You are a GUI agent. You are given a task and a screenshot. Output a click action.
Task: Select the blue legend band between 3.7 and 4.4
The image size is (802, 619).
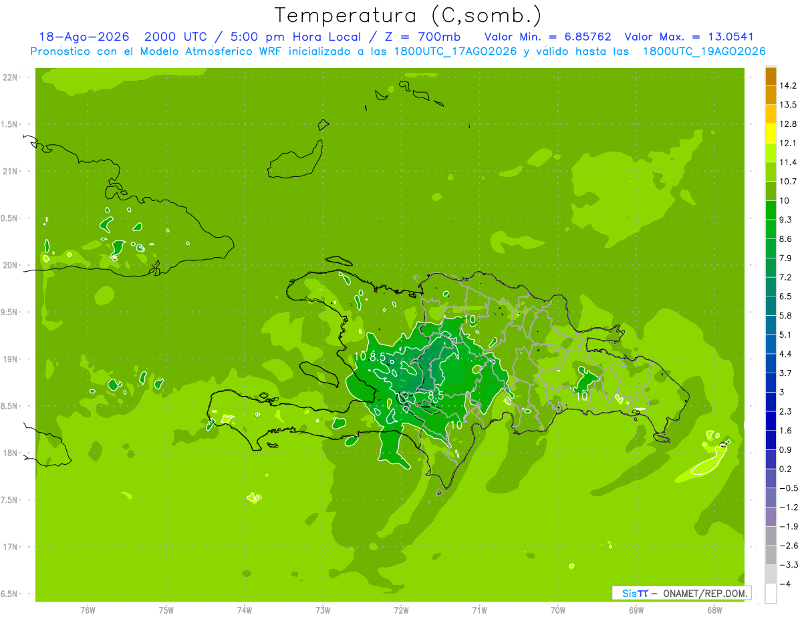point(771,363)
